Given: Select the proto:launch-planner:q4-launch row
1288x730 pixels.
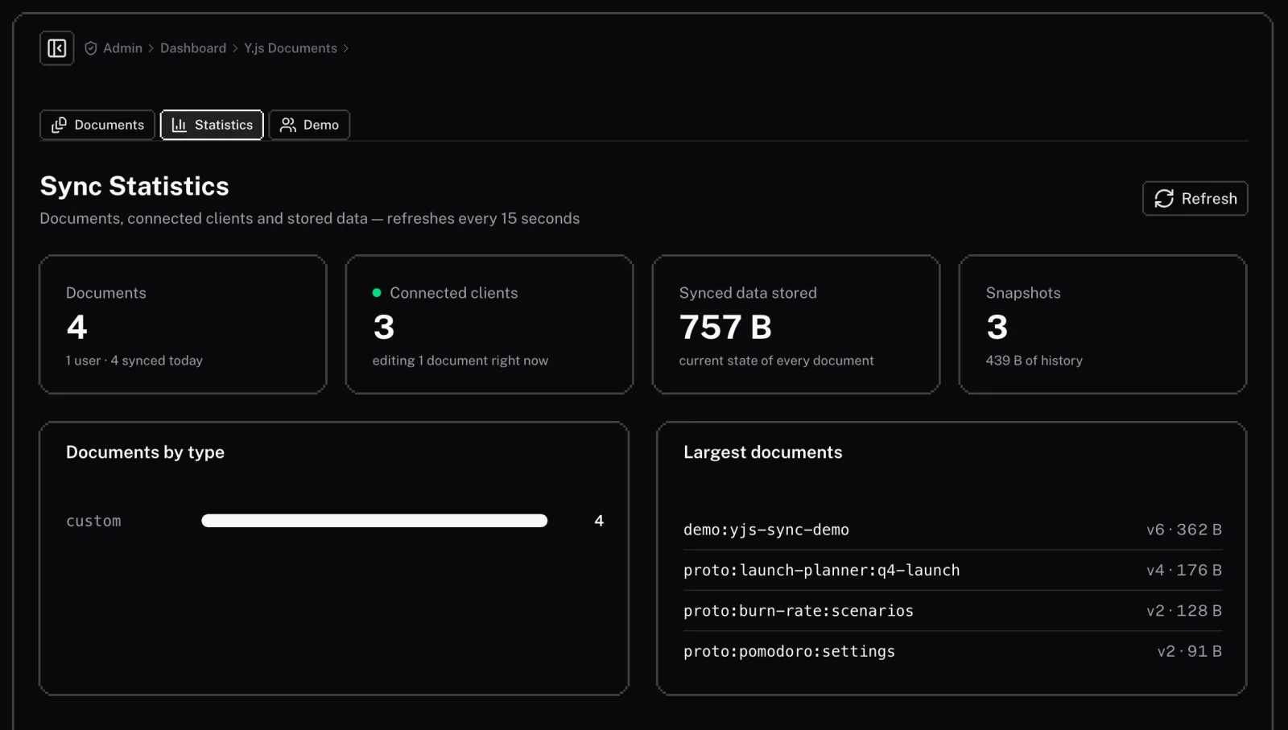Looking at the screenshot, I should (x=952, y=570).
